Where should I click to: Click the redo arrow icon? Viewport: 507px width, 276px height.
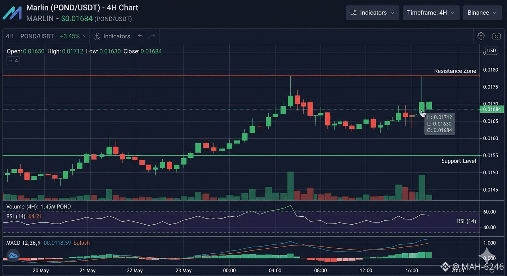coord(152,36)
